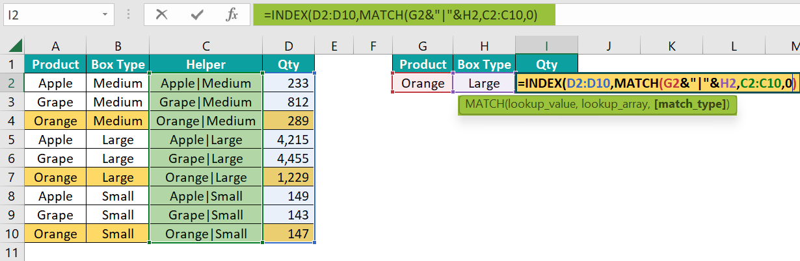Click Apple|Medium helper cell
800x261 pixels.
coord(206,83)
